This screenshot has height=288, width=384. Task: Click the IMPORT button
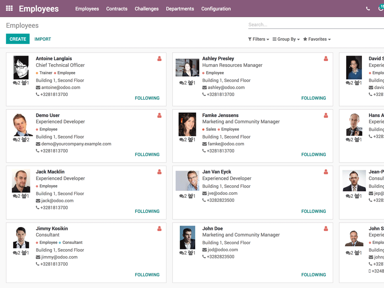click(43, 39)
